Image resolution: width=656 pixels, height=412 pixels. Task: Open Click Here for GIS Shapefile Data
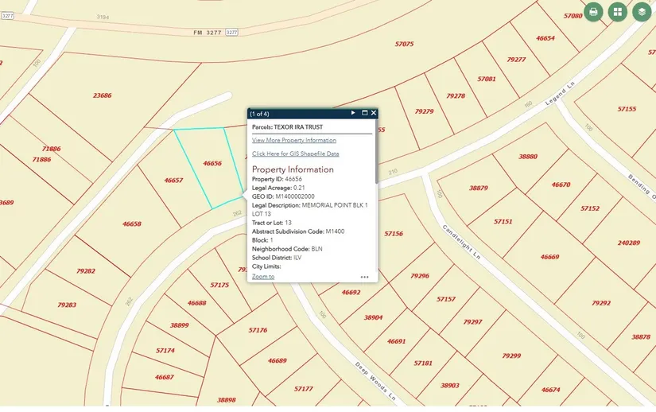(295, 154)
